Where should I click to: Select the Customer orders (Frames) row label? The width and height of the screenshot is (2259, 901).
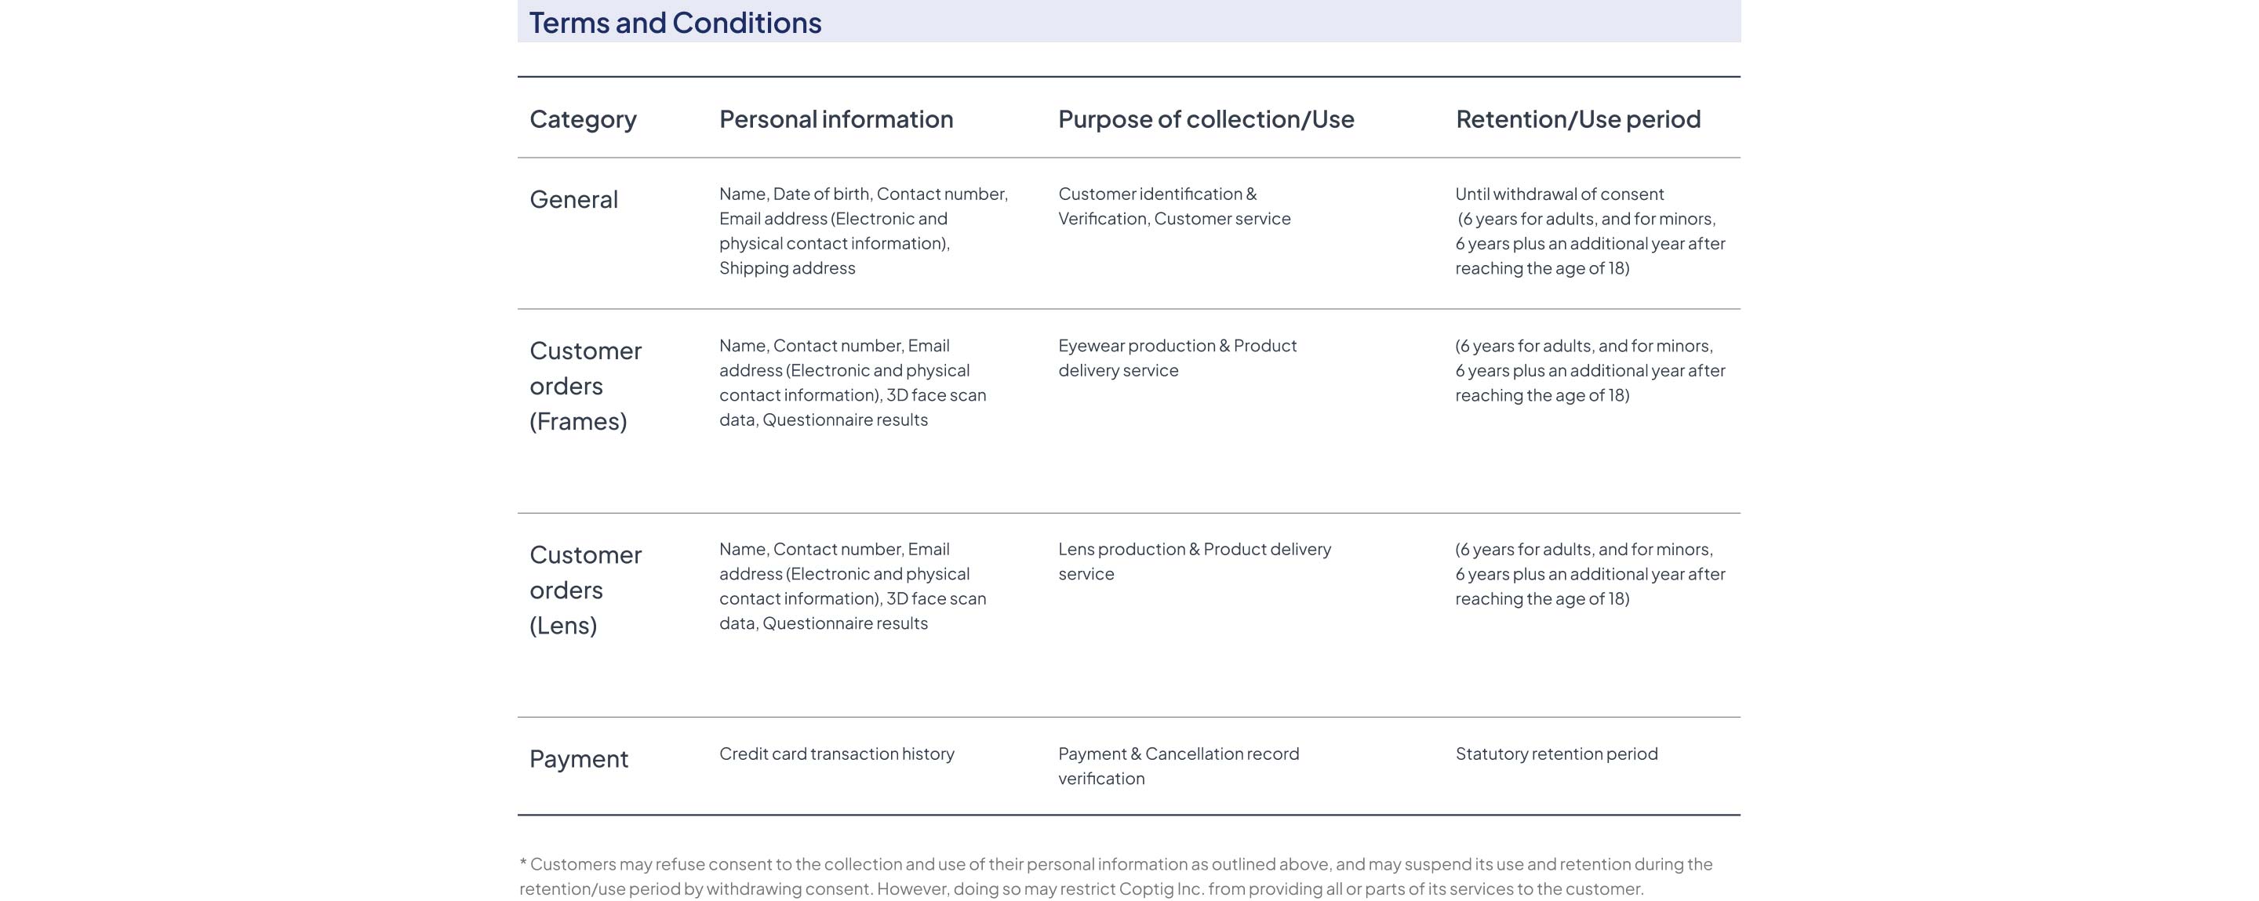585,386
